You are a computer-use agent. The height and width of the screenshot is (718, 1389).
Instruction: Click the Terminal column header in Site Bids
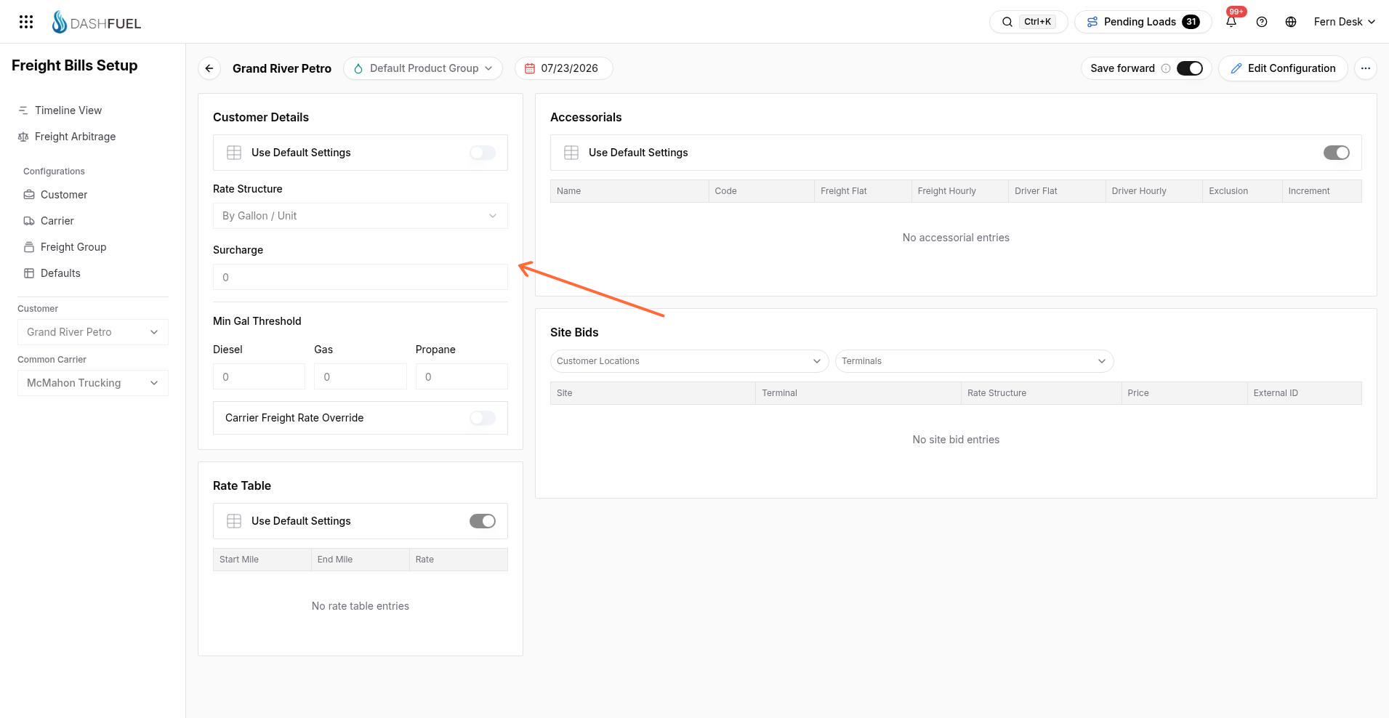point(858,393)
